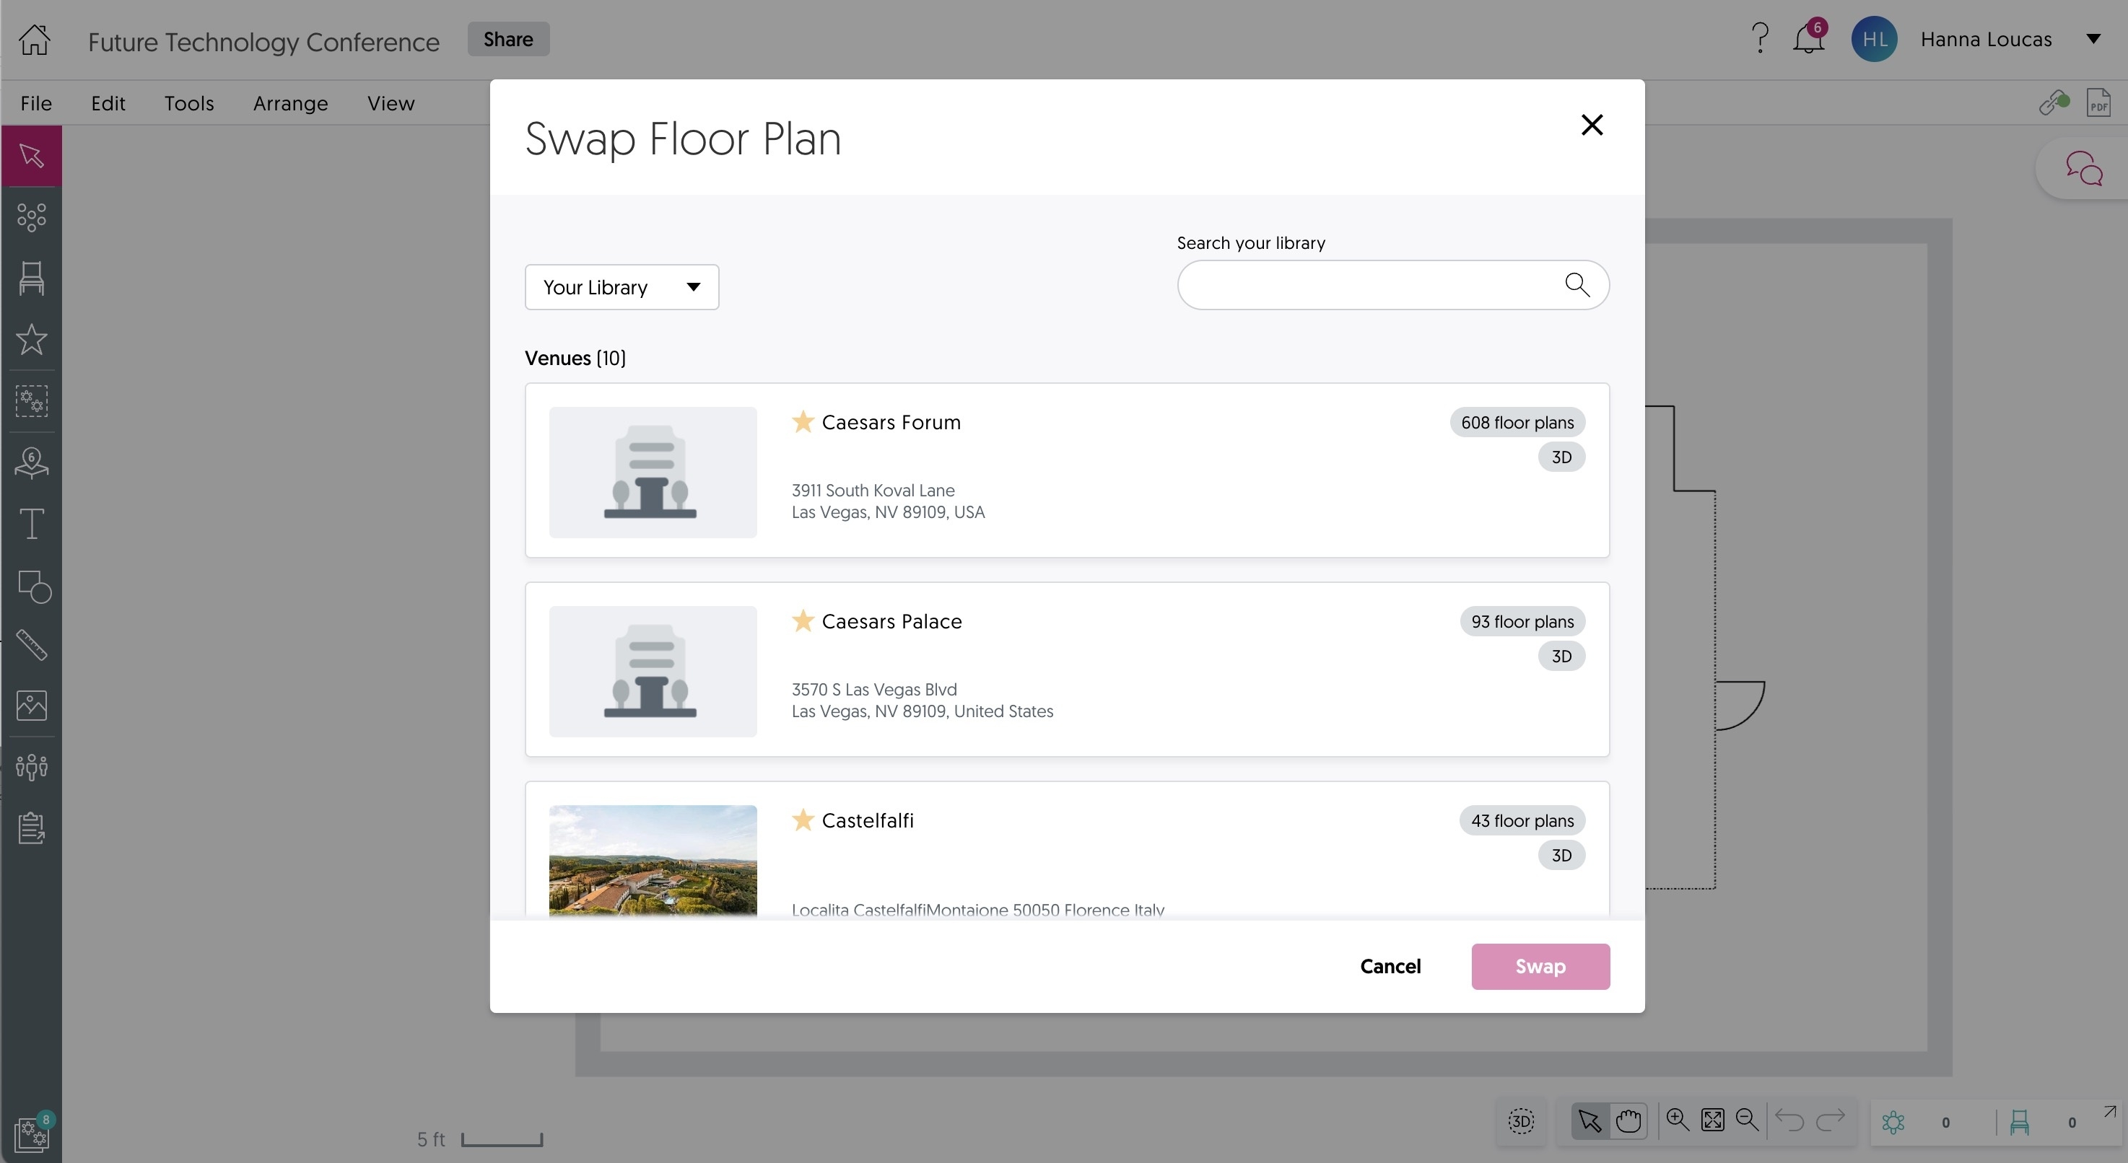
Task: Open the Arrange menu
Action: click(x=290, y=103)
